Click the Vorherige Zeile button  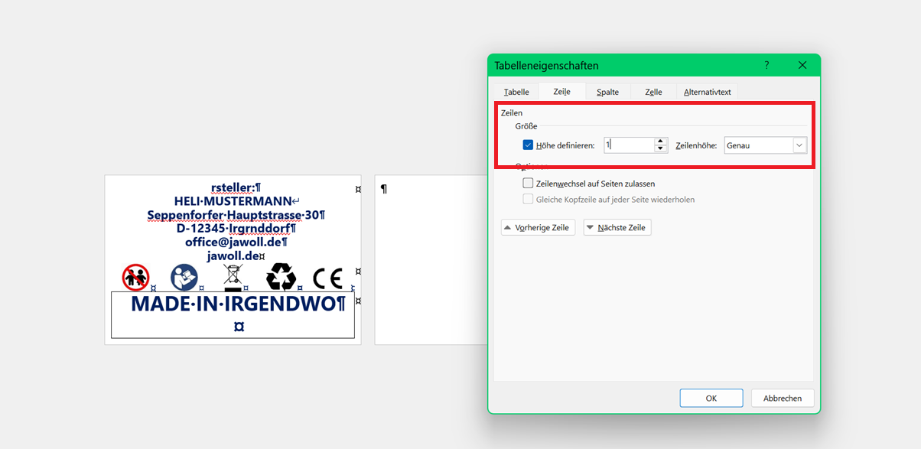(x=538, y=228)
